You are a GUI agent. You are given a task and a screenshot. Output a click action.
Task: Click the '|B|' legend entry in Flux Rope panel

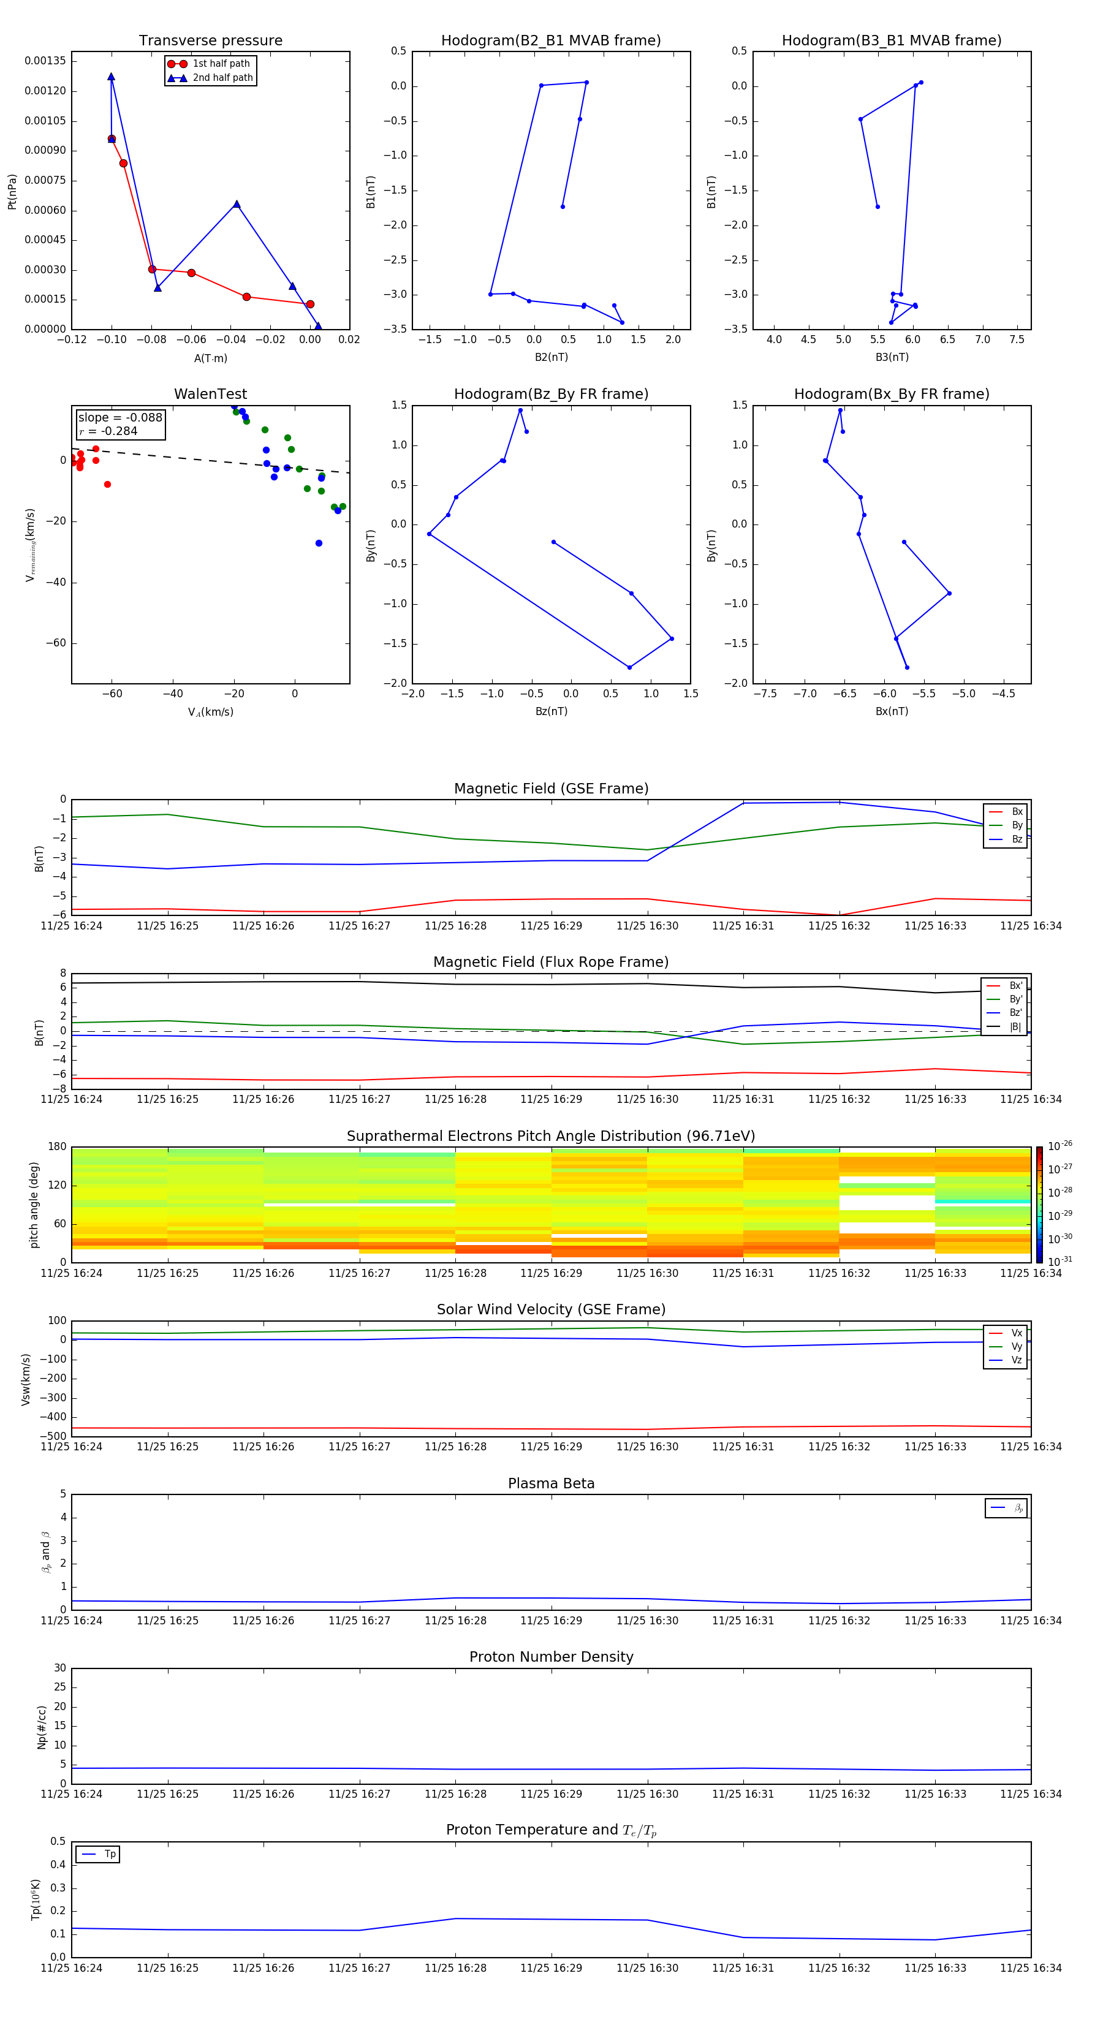click(1004, 1027)
